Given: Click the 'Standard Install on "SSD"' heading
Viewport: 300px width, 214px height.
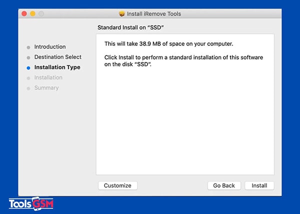Looking at the screenshot, I should point(130,27).
